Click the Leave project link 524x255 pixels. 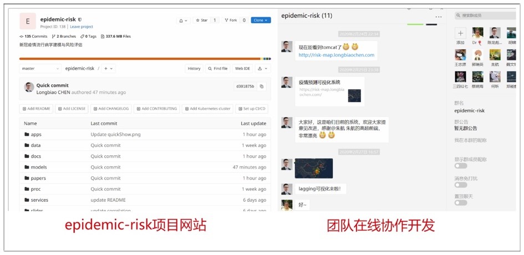(82, 27)
